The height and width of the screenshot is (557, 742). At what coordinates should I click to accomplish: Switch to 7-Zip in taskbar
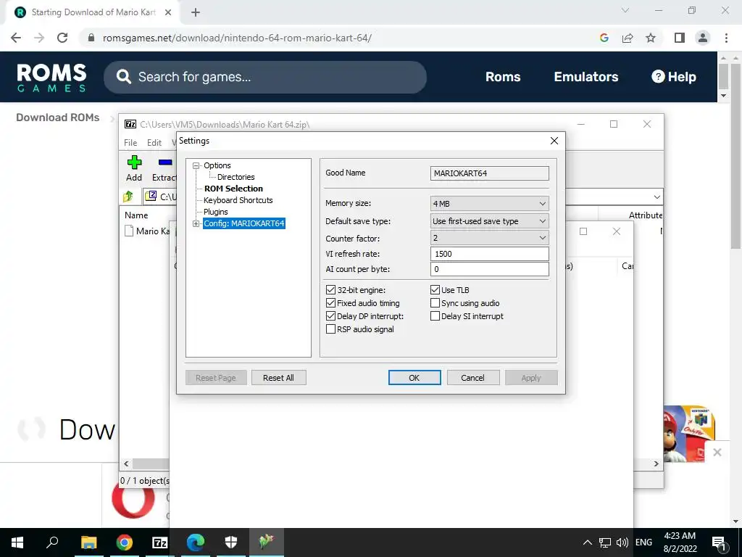[x=160, y=542]
